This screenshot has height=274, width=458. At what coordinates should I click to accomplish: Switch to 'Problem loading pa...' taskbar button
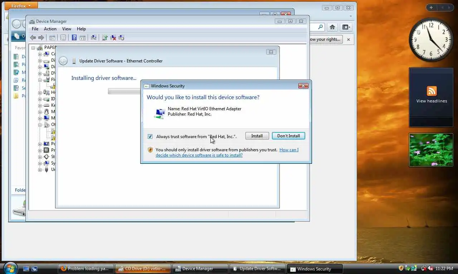coord(86,269)
